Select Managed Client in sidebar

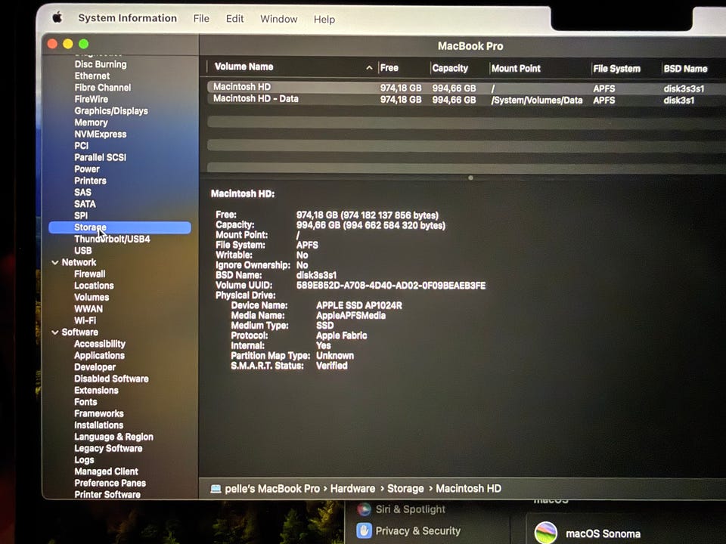tap(106, 471)
